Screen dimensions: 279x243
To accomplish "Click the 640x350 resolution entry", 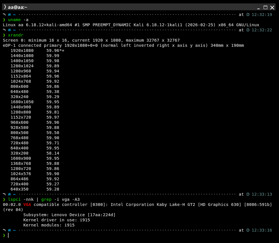I will tap(19, 189).
